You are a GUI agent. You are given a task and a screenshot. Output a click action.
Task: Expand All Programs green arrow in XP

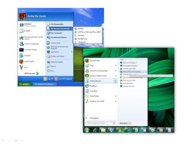(x=38, y=74)
